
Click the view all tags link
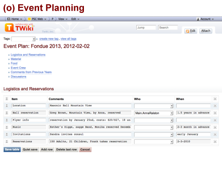(68, 39)
